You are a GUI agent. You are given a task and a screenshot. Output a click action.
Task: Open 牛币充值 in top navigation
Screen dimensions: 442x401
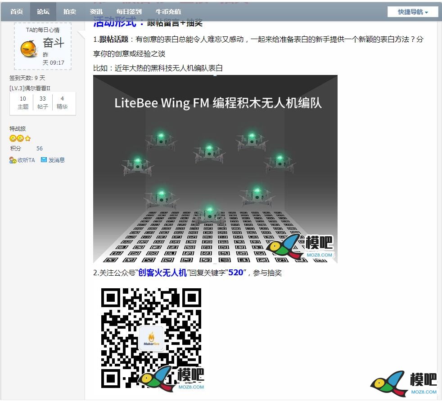(x=168, y=12)
